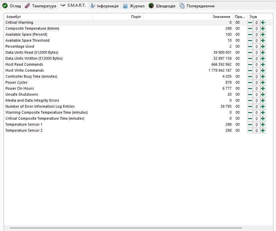Decrease offset for Power On Hours
This screenshot has width=276, height=231.
(250, 89)
